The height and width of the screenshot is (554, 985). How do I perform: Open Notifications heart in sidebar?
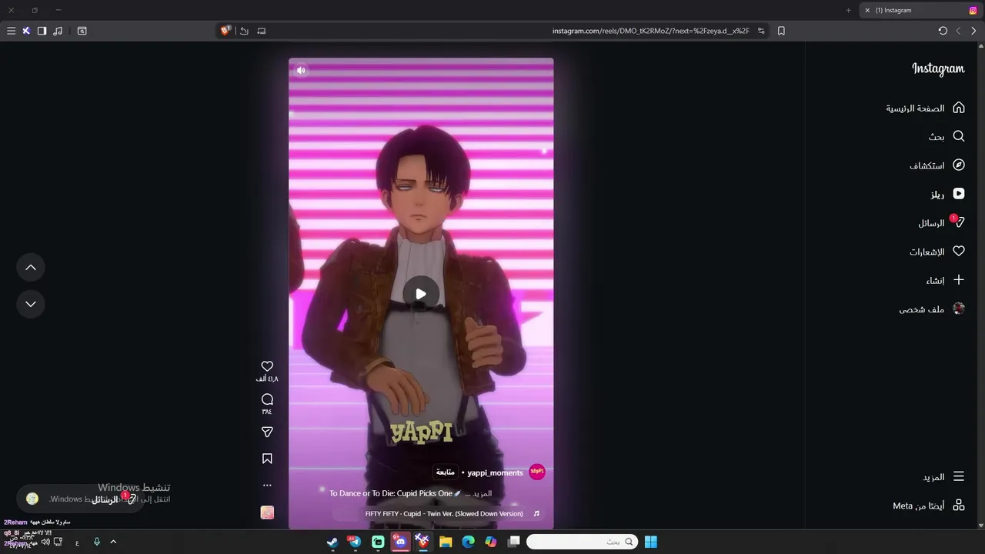[937, 252]
